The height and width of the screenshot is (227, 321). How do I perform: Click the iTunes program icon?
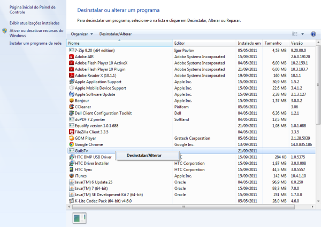click(x=71, y=175)
